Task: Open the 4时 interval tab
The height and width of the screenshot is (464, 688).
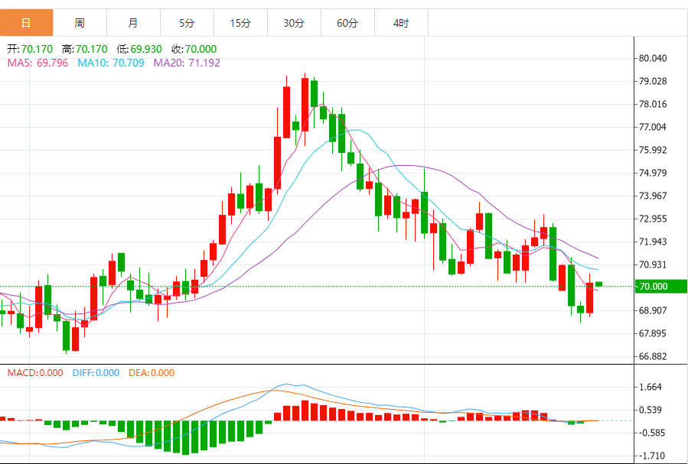Action: (x=401, y=23)
